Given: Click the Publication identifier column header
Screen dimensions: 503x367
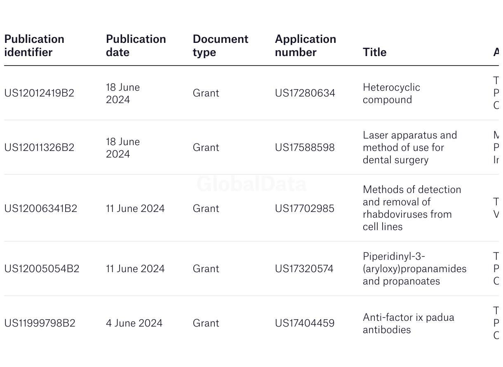Looking at the screenshot, I should (x=34, y=46).
